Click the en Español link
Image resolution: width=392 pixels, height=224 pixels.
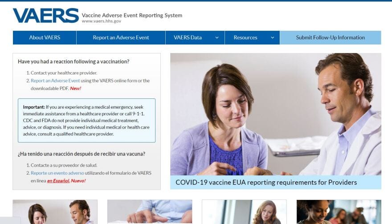(x=58, y=180)
